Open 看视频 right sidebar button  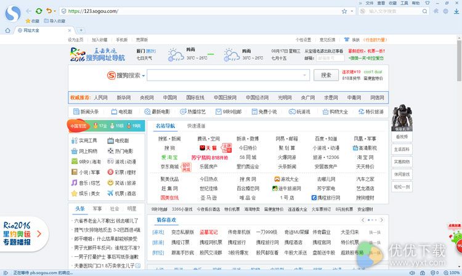click(402, 137)
